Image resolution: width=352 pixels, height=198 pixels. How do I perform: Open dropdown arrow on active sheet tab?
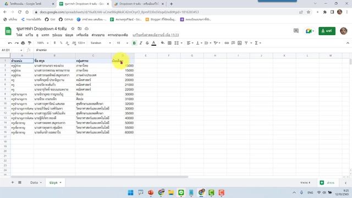coord(61,183)
